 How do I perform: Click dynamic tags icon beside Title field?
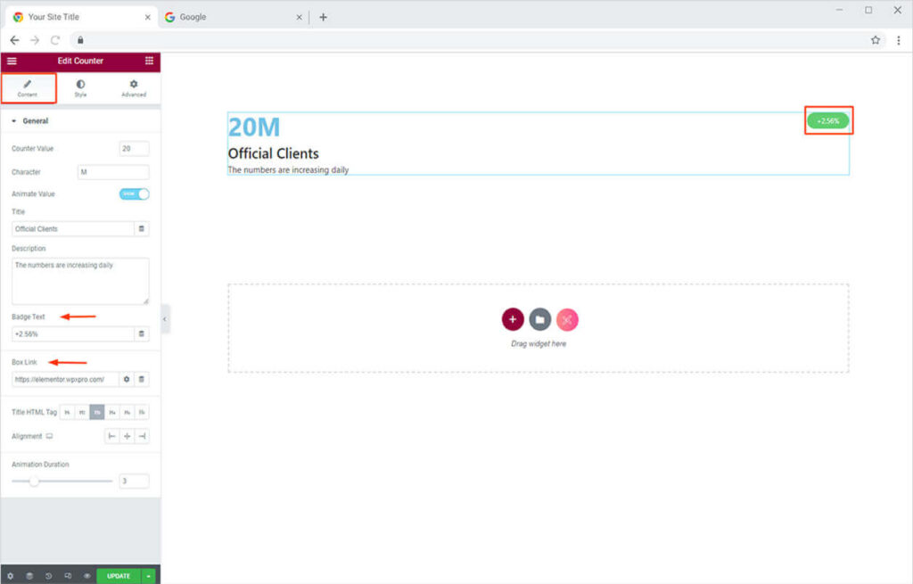(141, 229)
